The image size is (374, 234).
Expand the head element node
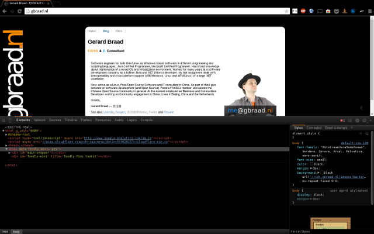click(x=6, y=146)
